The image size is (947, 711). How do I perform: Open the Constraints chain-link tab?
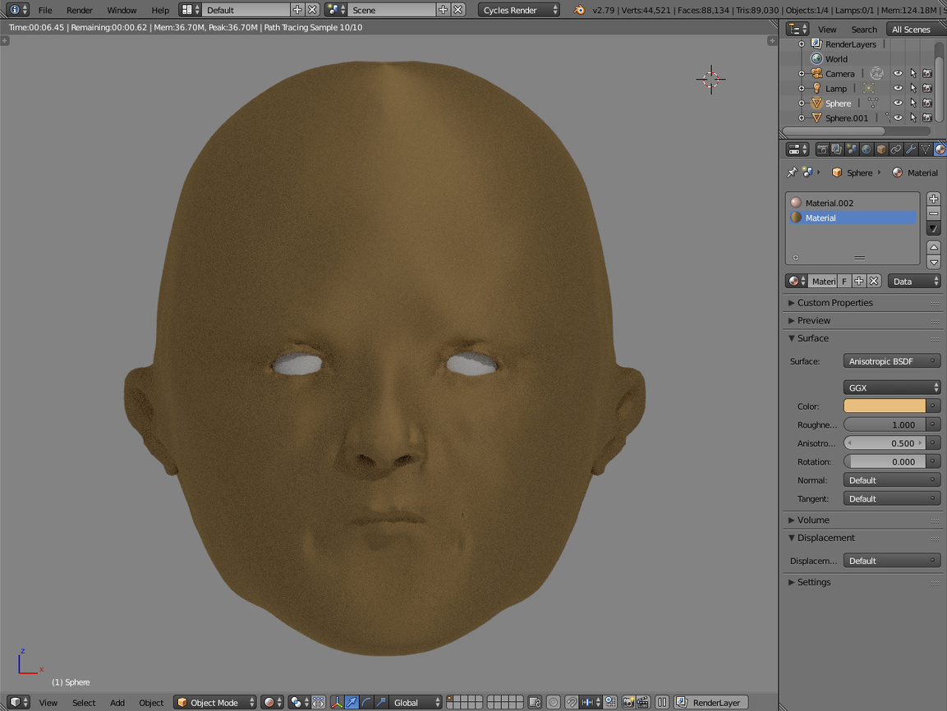896,149
